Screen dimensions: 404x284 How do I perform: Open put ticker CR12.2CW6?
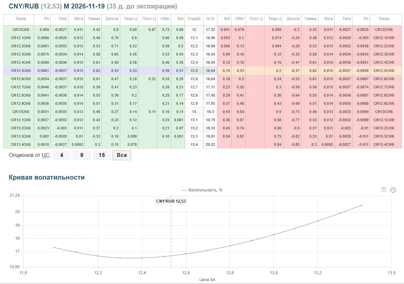click(384, 46)
